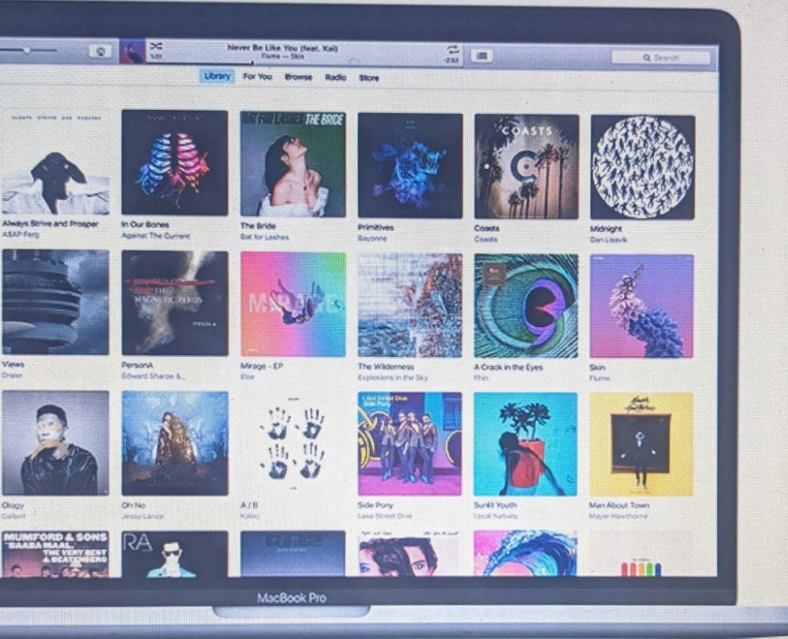Viewport: 788px width, 639px height.
Task: Click the now playing album artwork thumbnail
Action: (132, 52)
